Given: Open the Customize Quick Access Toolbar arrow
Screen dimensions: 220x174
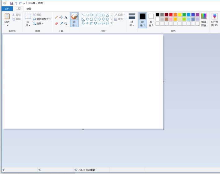Looking at the screenshot, I should 24,3.
